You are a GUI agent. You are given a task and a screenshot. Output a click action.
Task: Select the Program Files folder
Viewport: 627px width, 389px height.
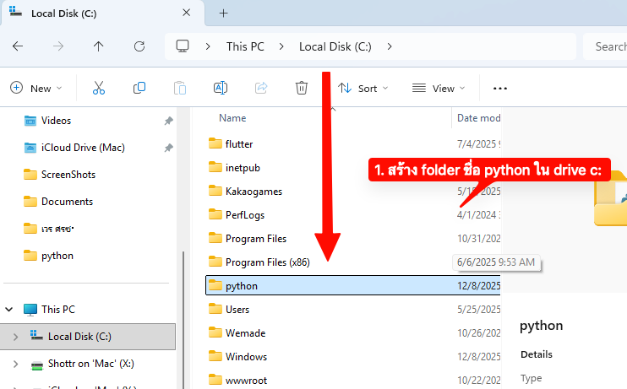point(255,239)
